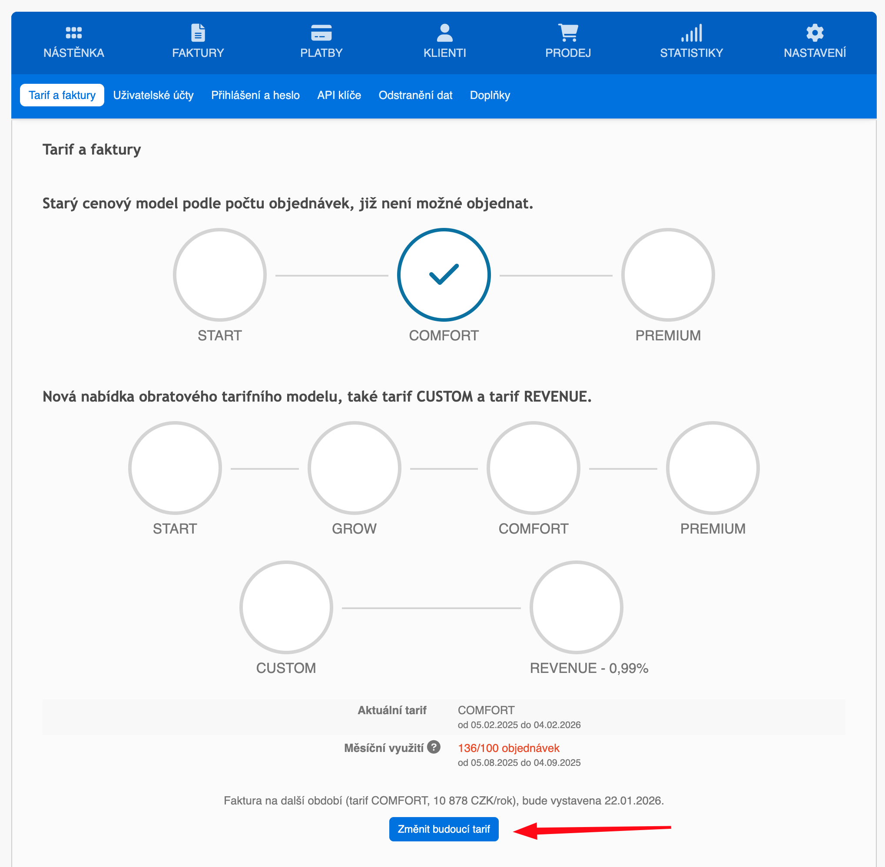Choose the CUSTOM tariff circle
This screenshot has width=885, height=867.
pos(286,607)
